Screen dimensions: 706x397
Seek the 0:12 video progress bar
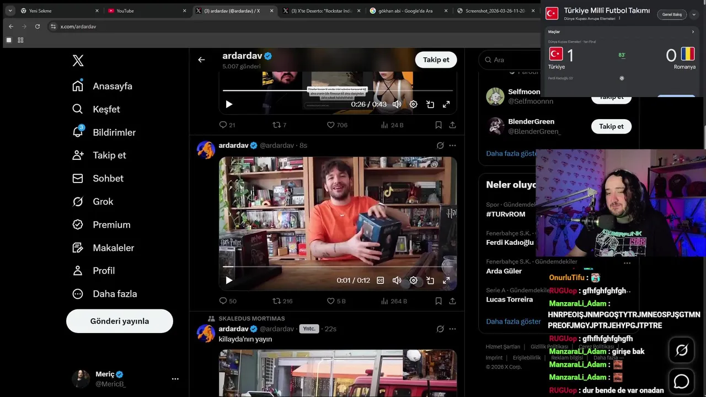tap(338, 266)
